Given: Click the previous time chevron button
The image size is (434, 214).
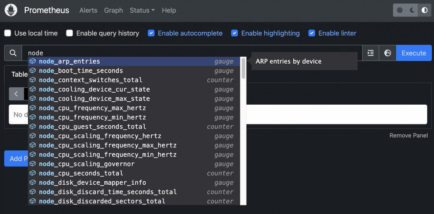Looking at the screenshot, I should 16,94.
